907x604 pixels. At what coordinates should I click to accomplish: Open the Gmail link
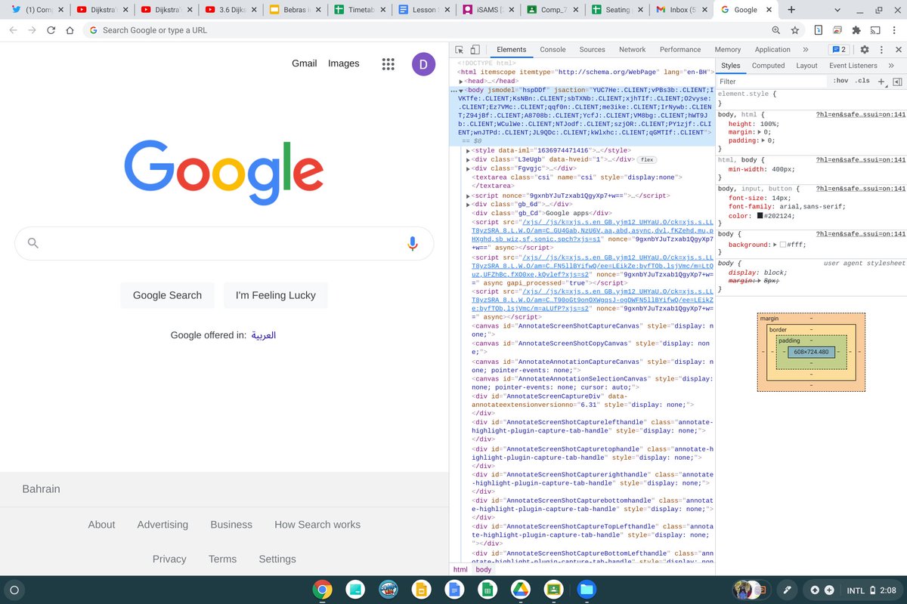(x=305, y=63)
